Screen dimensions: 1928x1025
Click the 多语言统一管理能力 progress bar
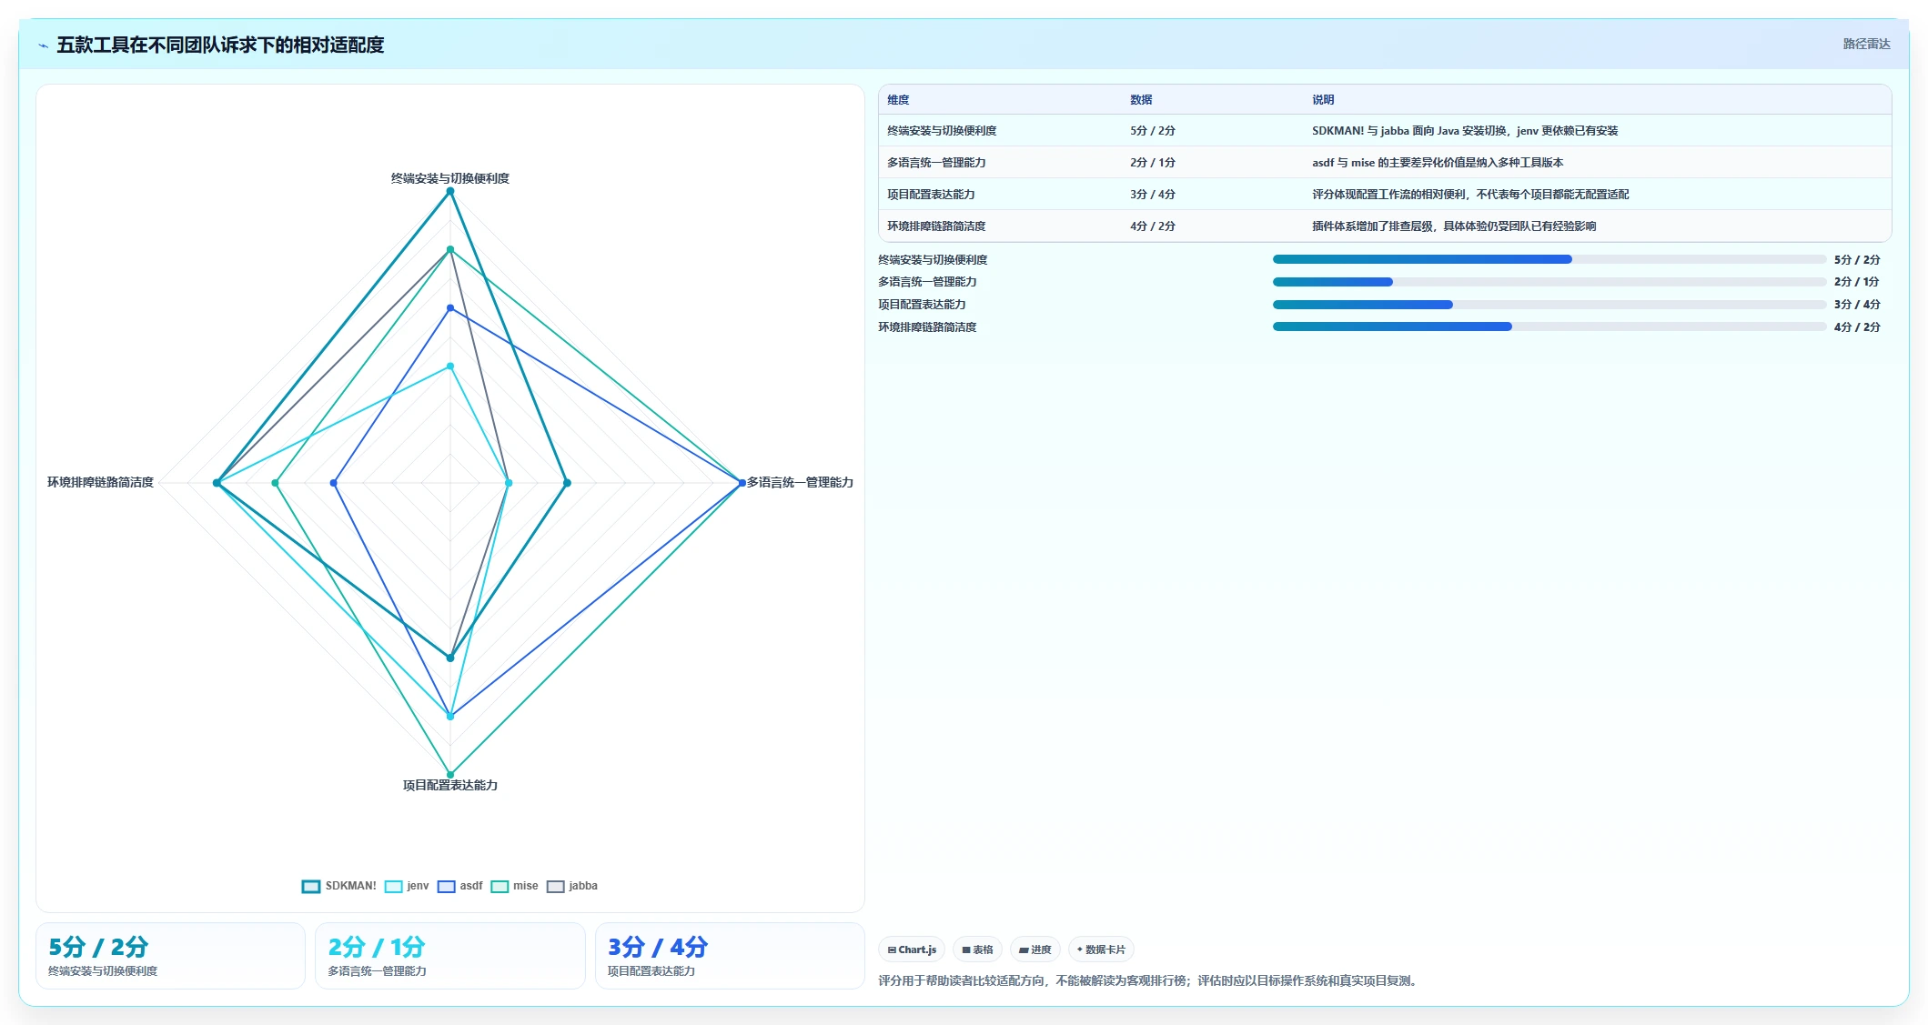click(1549, 282)
